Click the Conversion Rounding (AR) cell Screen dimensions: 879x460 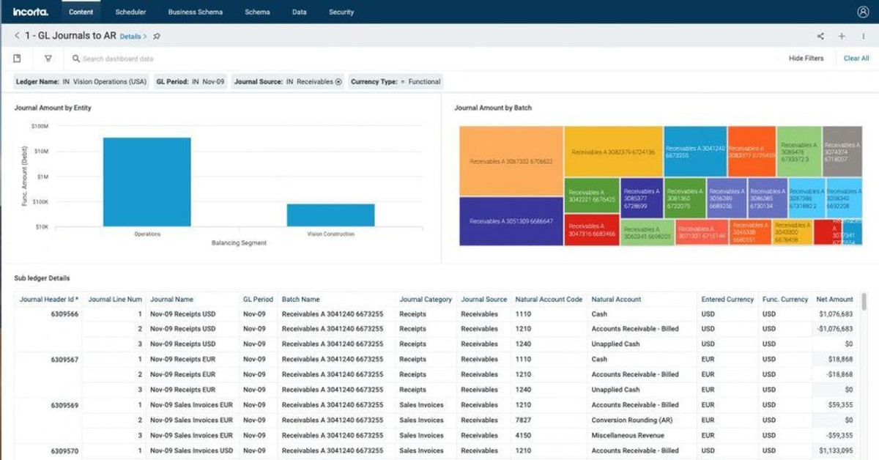631,420
